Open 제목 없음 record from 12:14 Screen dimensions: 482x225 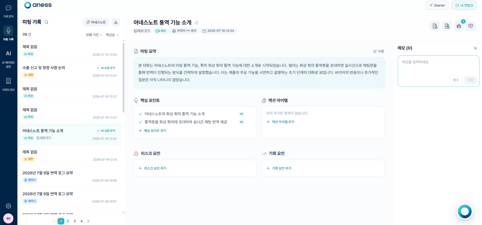point(70,155)
